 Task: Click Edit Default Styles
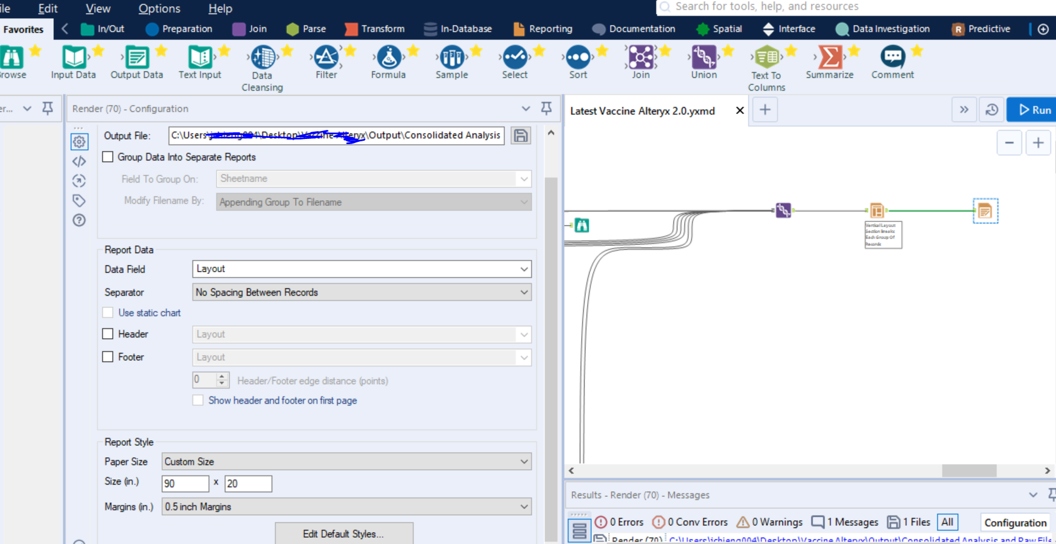(343, 534)
